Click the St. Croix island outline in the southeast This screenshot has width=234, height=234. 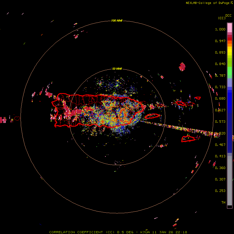click(188, 139)
